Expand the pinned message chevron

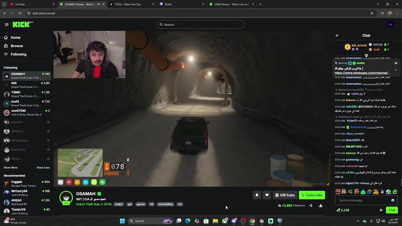[396, 70]
